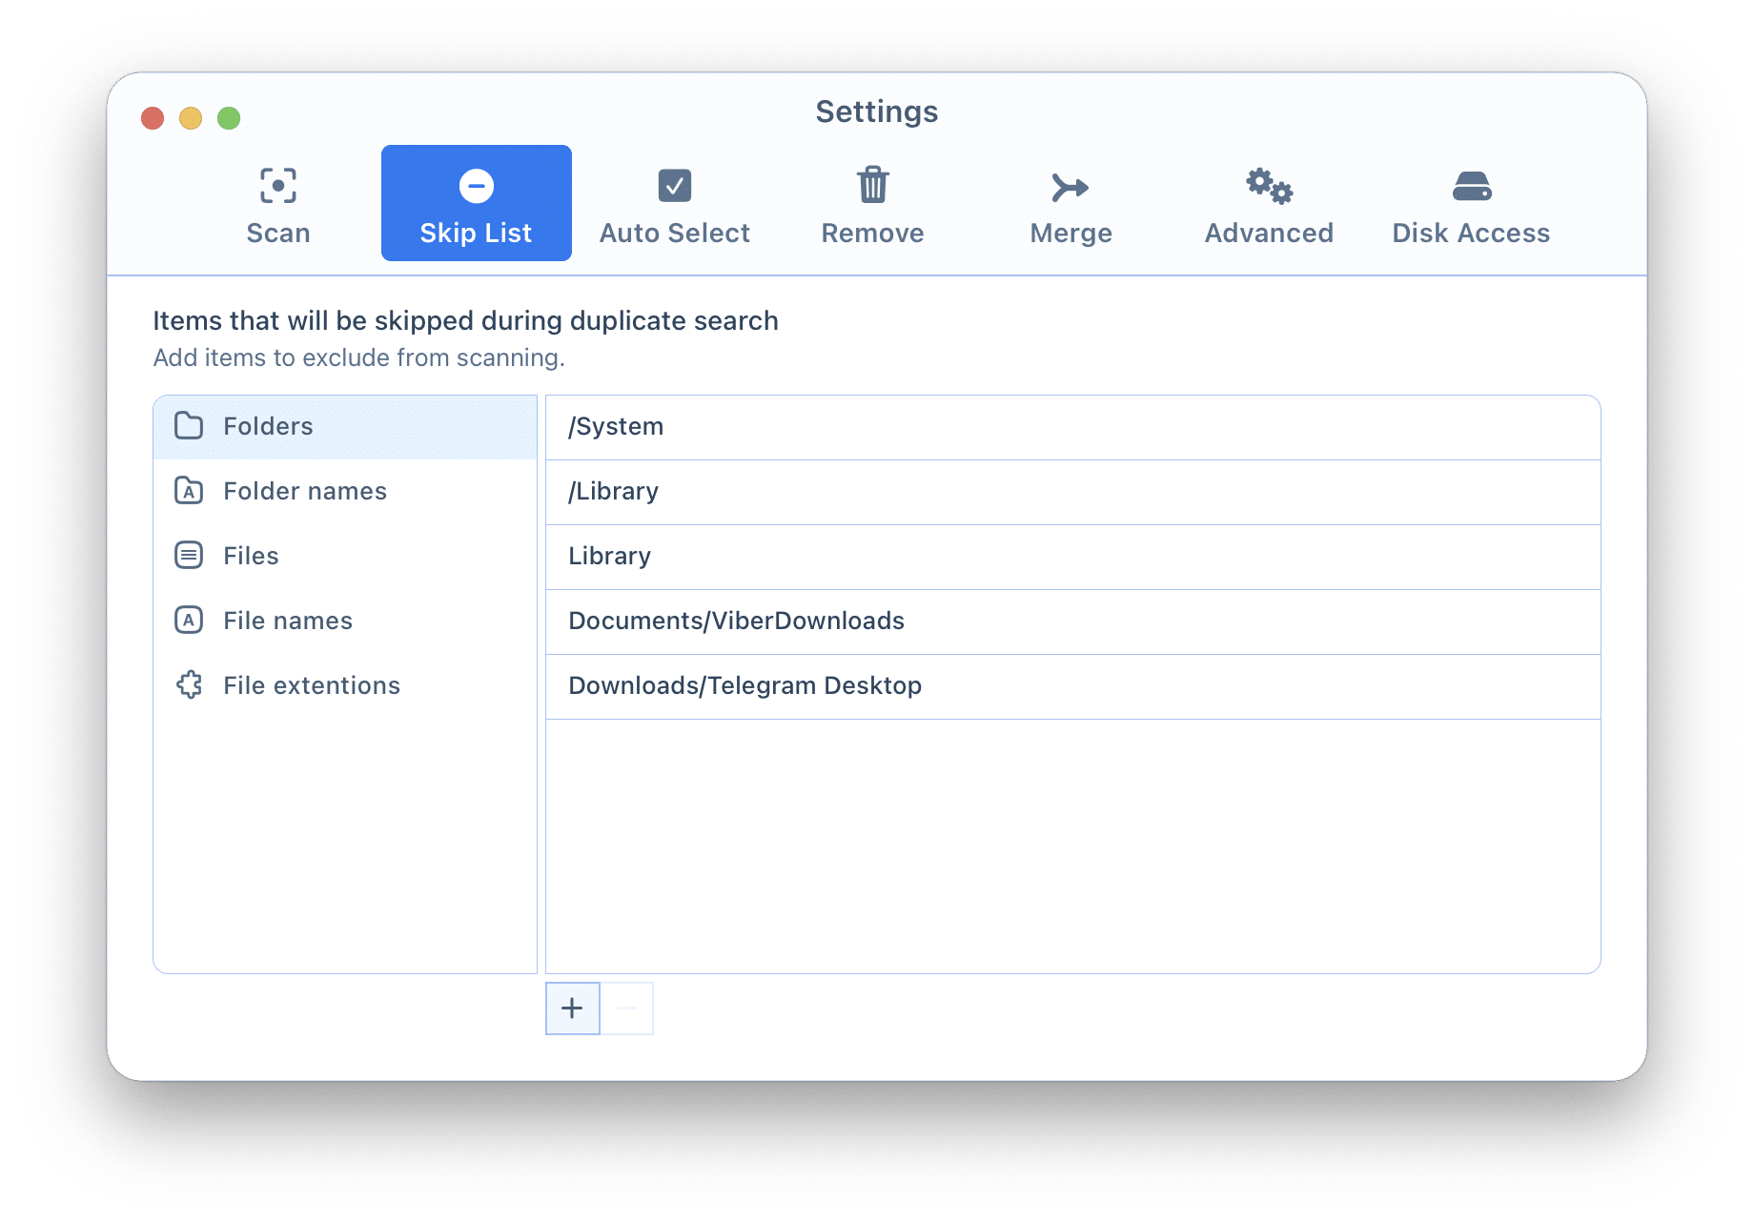
Task: Open Remove settings via trash icon
Action: (872, 185)
